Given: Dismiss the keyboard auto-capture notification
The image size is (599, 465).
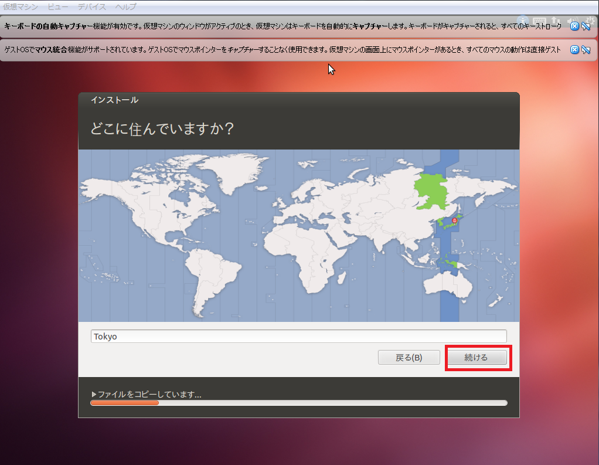Looking at the screenshot, I should pyautogui.click(x=574, y=26).
